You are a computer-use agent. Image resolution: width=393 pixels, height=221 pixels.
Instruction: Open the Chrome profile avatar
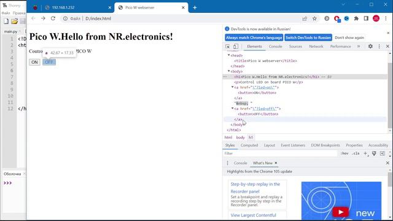(x=376, y=18)
